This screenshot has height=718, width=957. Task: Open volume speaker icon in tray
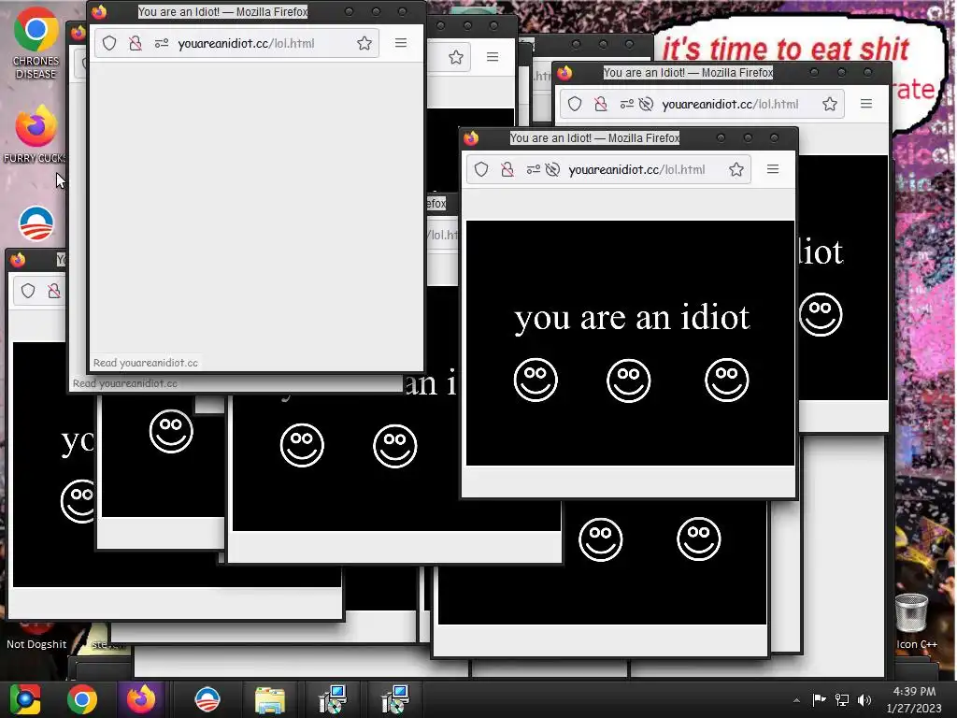tap(864, 699)
